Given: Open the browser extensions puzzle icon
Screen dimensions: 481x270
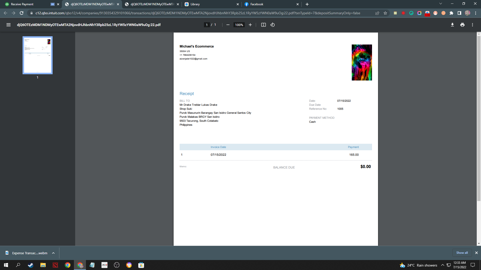Looking at the screenshot, I should tap(451, 13).
